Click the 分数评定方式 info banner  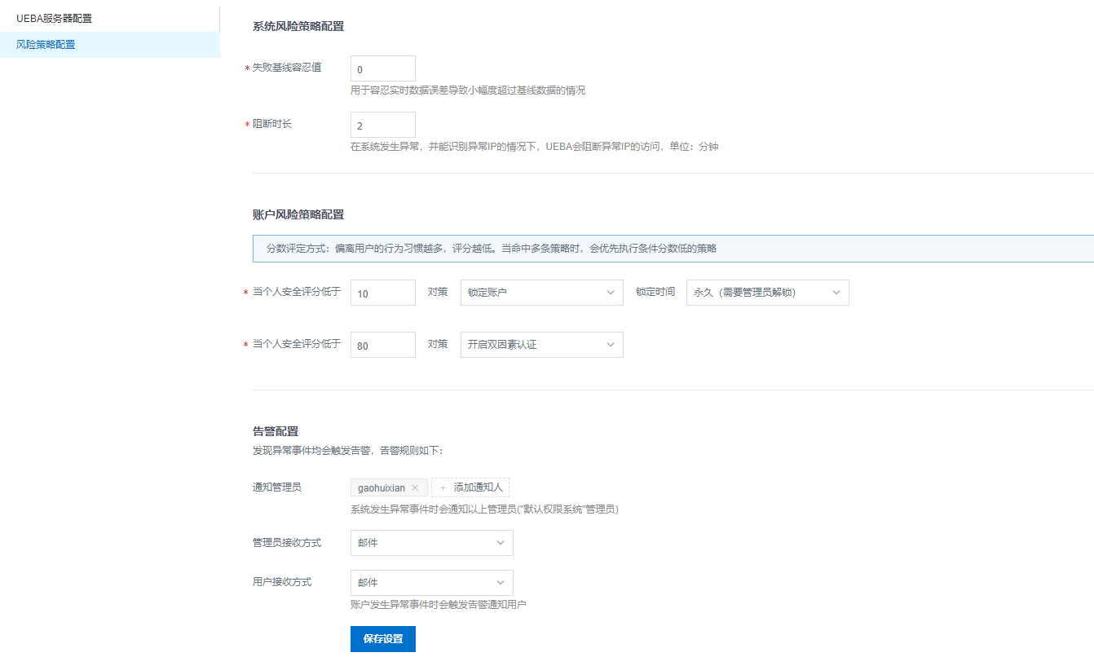click(673, 249)
